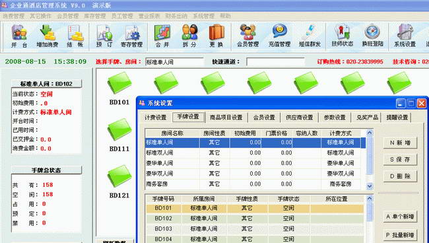
Task: Click the S 保存 button
Action: [x=400, y=160]
